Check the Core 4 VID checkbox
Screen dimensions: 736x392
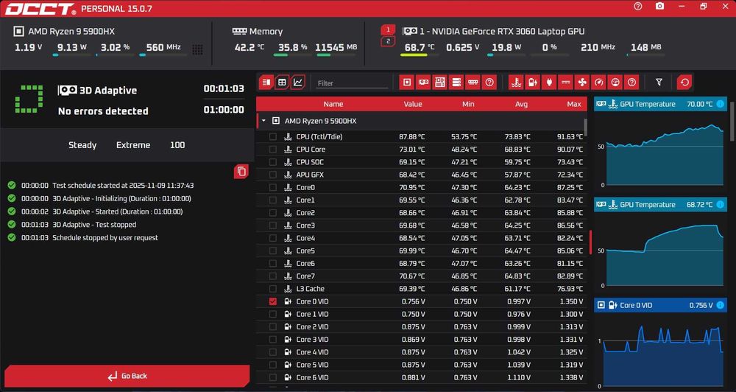pos(273,352)
